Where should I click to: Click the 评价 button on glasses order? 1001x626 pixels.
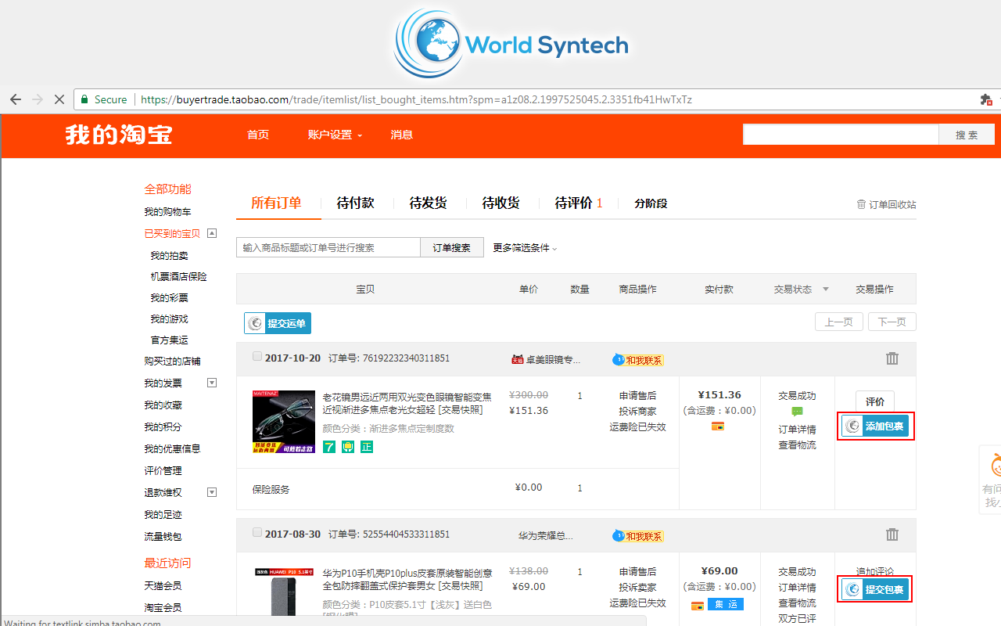tap(874, 401)
